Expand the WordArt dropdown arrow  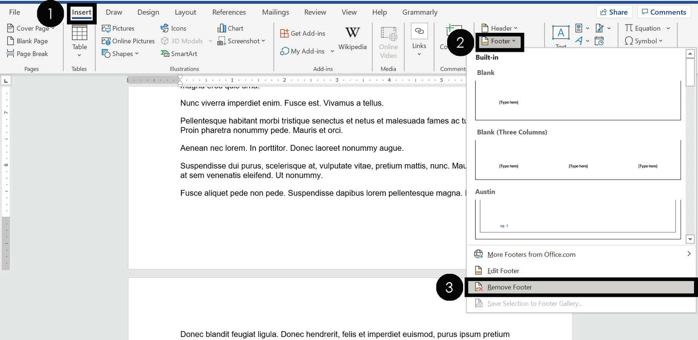point(587,41)
